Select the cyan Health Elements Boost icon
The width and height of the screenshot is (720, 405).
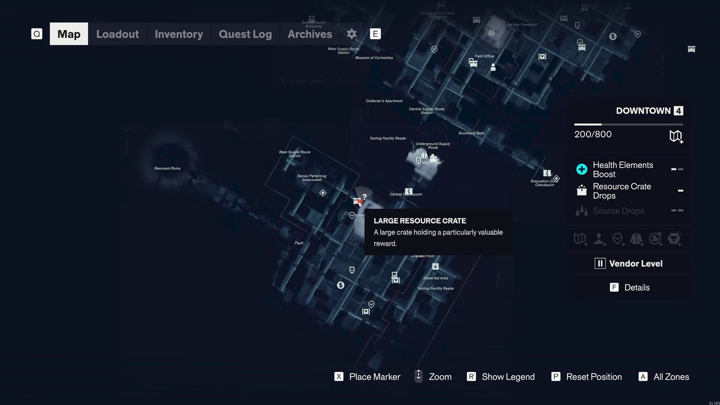(582, 169)
